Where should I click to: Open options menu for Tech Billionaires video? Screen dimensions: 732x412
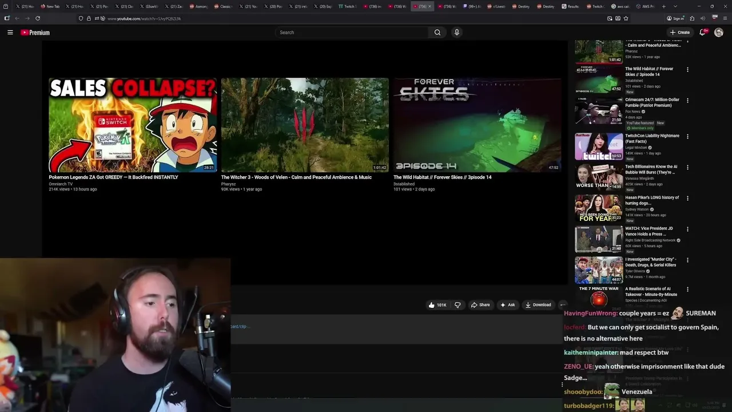point(687,168)
